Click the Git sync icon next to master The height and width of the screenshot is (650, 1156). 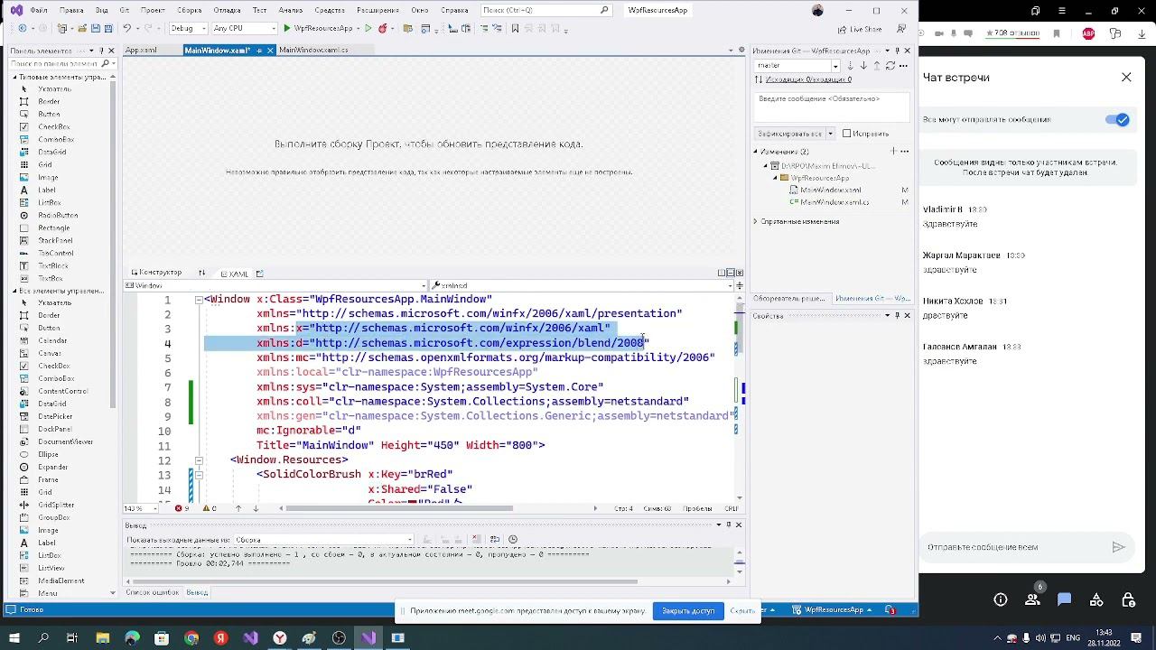pos(890,66)
